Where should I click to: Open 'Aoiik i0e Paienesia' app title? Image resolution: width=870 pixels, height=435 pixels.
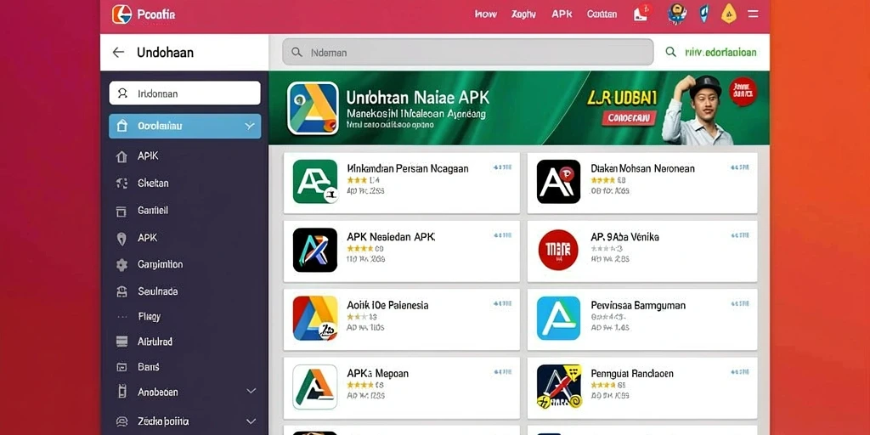[387, 305]
